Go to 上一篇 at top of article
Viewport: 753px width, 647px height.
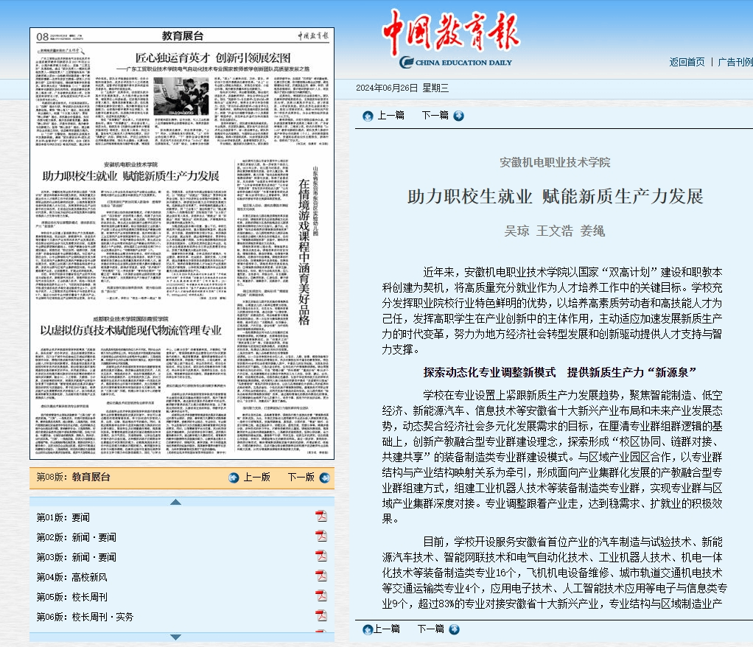[391, 115]
